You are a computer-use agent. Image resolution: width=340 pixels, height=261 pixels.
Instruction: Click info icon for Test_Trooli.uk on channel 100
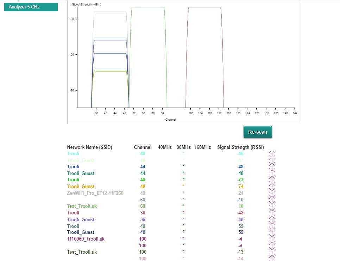tap(272, 252)
